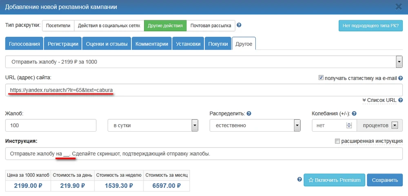Click help icon left of Включить Premium
This screenshot has height=196, width=408.
click(300, 179)
